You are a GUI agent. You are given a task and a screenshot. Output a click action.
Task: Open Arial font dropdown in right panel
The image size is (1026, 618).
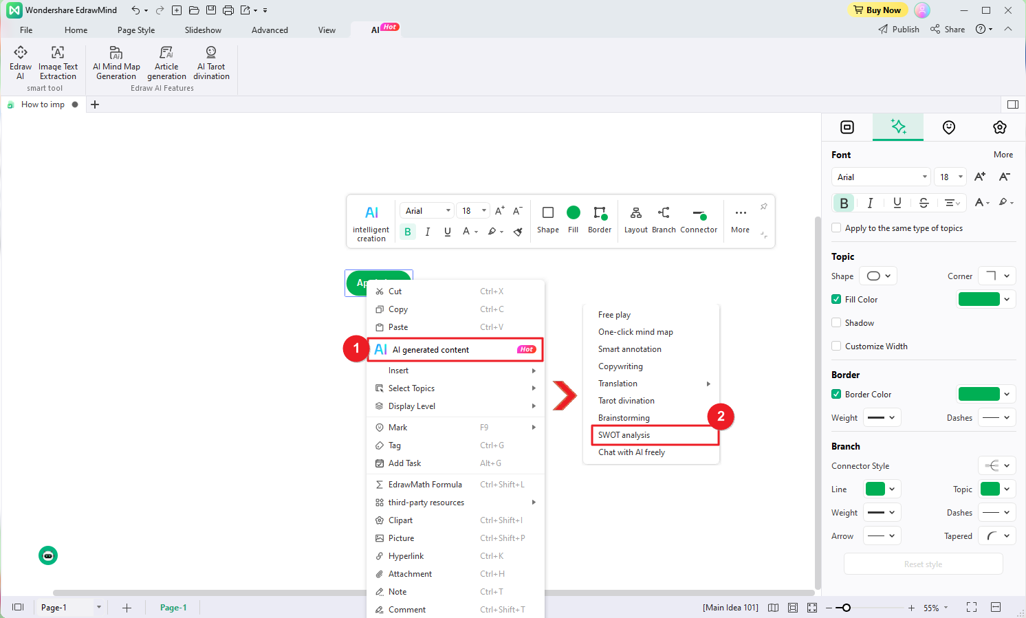pyautogui.click(x=881, y=177)
